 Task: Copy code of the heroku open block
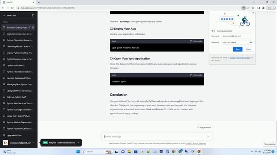(196, 75)
